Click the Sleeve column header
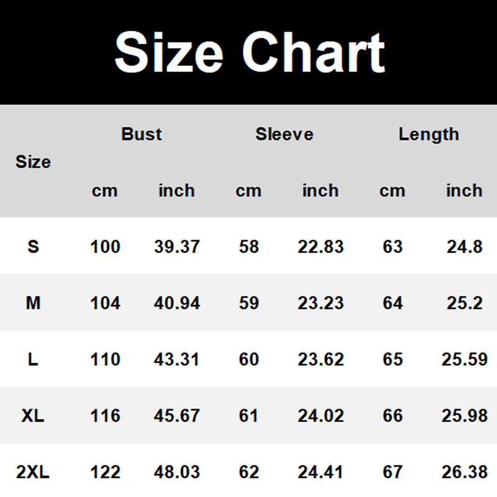 284,134
